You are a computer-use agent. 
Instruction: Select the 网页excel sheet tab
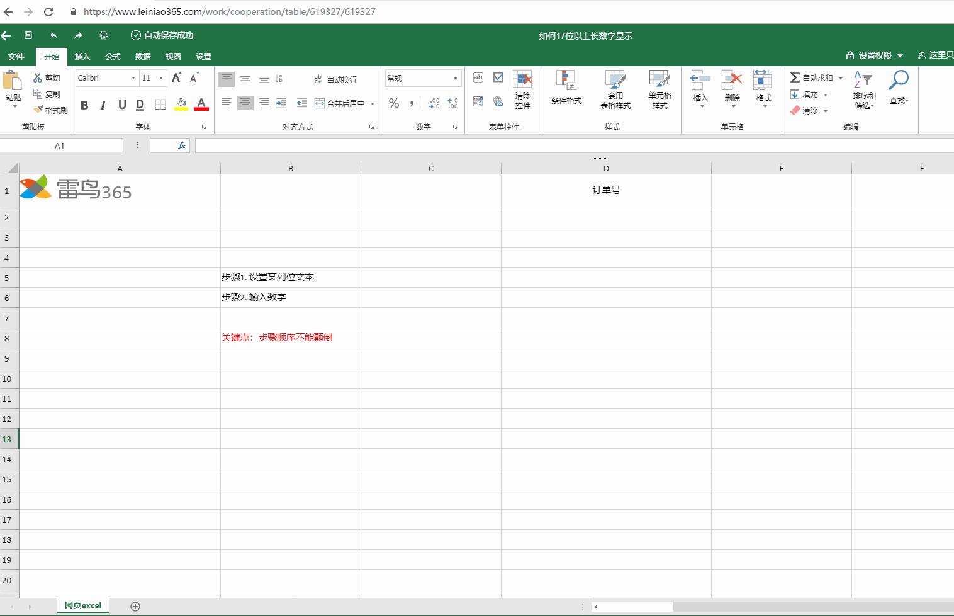pyautogui.click(x=83, y=605)
